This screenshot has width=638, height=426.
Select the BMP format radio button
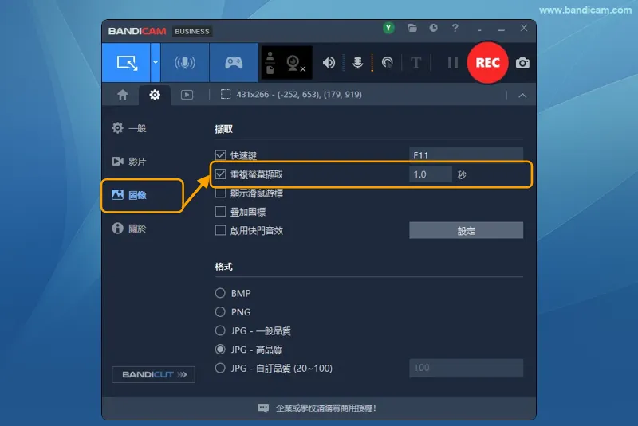coord(220,293)
